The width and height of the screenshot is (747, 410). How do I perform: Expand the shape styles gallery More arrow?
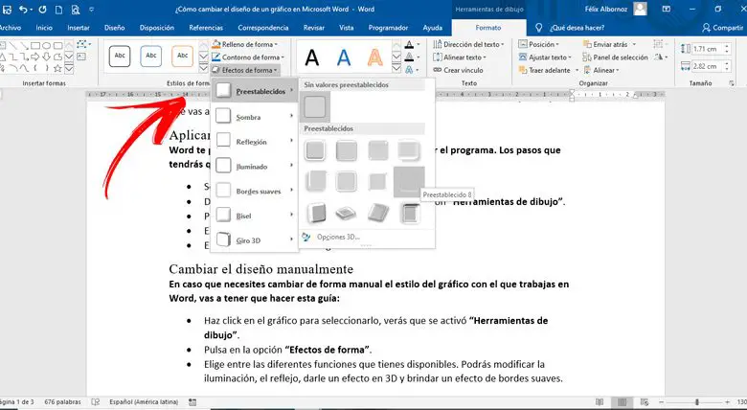(203, 69)
